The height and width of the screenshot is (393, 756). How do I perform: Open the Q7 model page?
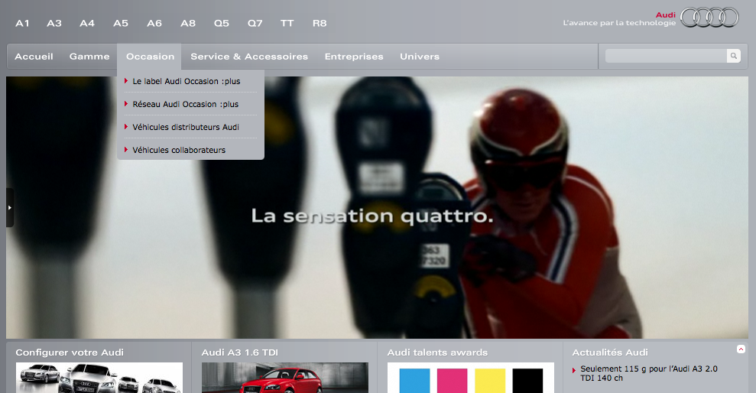(255, 23)
